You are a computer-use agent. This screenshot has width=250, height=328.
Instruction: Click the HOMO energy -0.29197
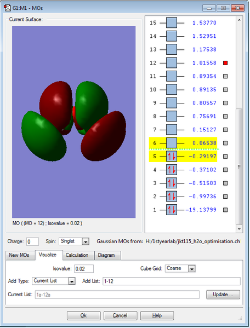click(202, 156)
